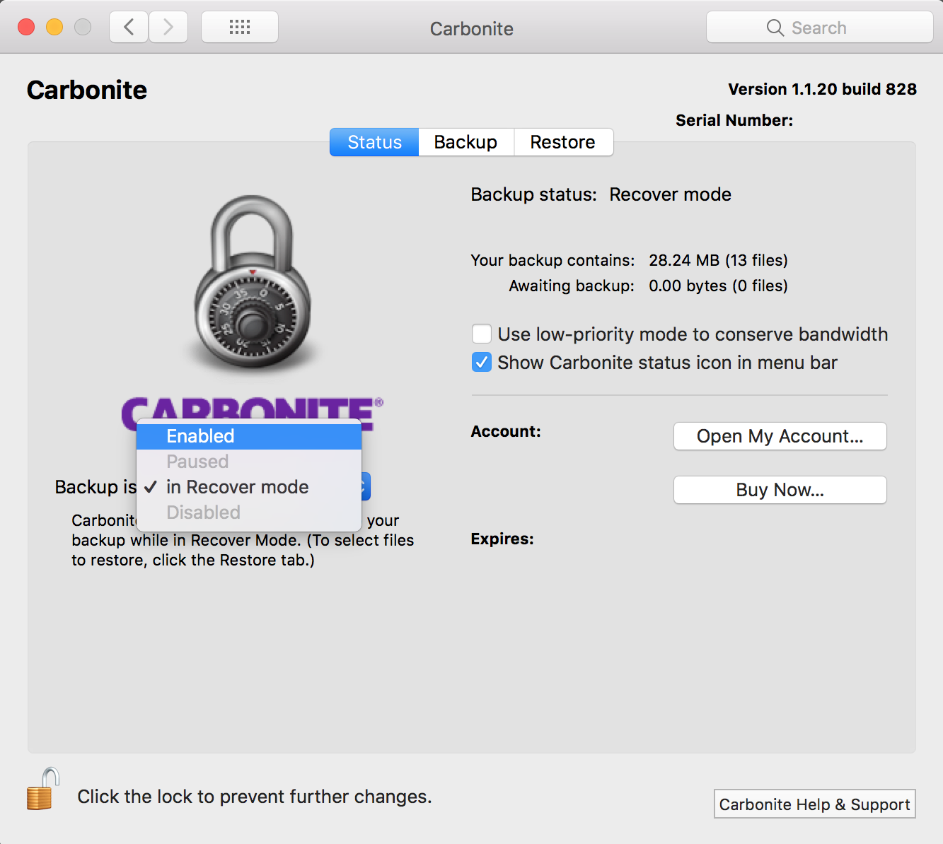Go forward with the right arrow button
This screenshot has width=943, height=844.
pos(168,28)
